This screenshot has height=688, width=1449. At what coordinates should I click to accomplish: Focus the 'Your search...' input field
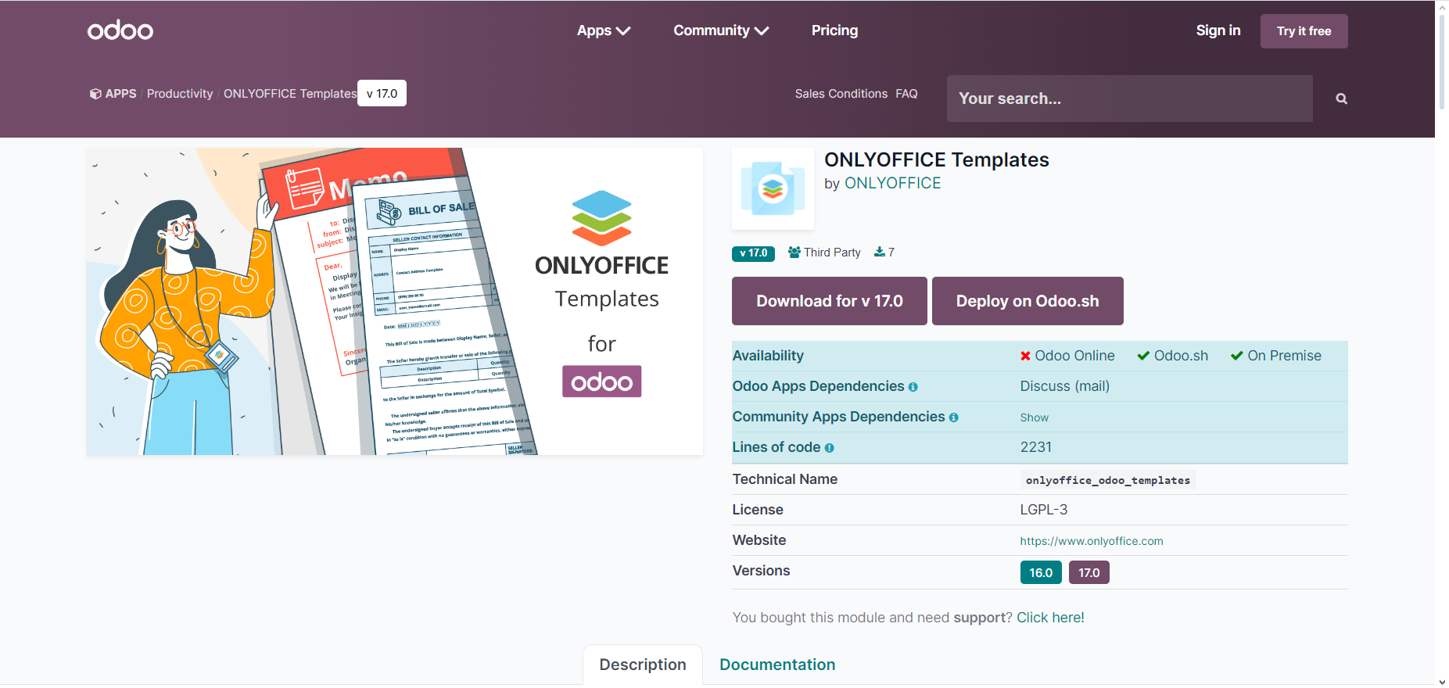1128,99
